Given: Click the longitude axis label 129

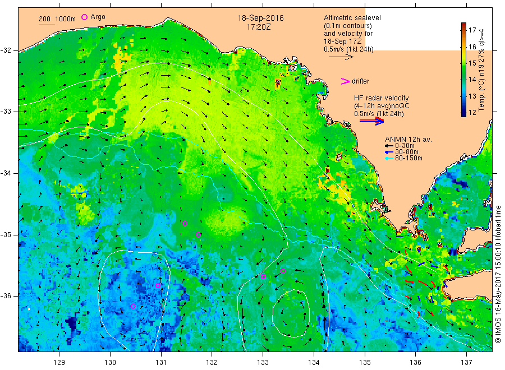Looking at the screenshot, I should (59, 363).
